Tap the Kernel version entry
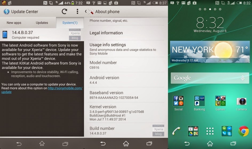Image resolution: width=252 pixels, height=149 pixels. click(126, 113)
